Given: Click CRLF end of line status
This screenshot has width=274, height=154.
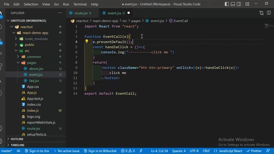Looking at the screenshot, I should 206,151.
